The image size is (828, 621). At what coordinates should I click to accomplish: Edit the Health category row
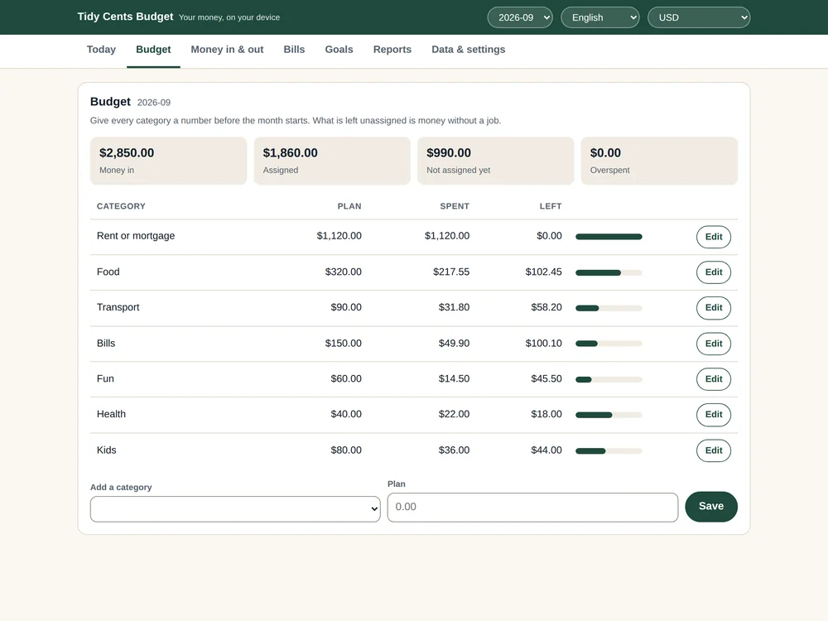714,415
